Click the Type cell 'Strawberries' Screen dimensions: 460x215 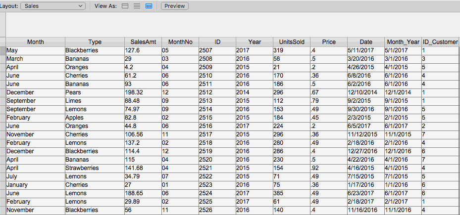(95, 168)
